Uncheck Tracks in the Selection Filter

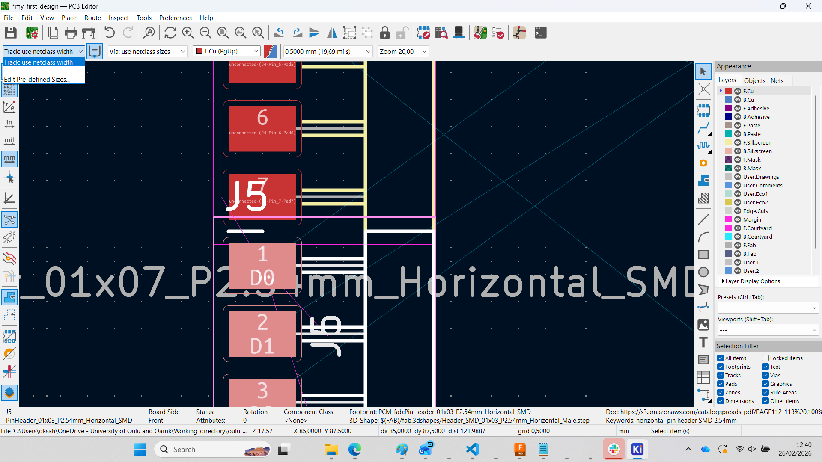coord(721,375)
